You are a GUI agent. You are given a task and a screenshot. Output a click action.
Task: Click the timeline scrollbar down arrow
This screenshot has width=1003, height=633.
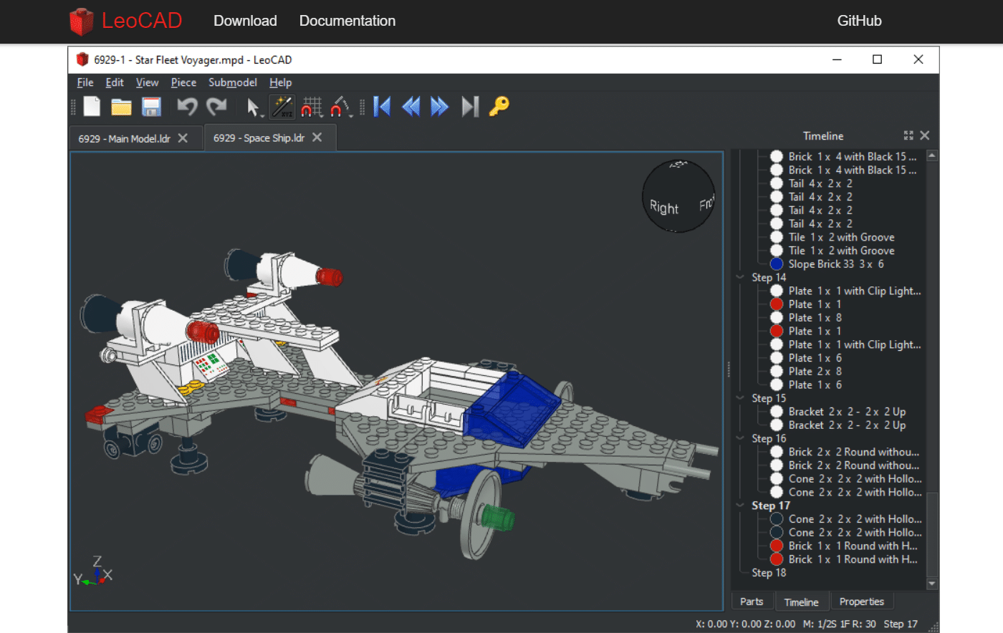[x=932, y=584]
